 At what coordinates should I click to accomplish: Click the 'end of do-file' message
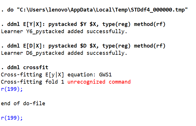tap(23, 103)
